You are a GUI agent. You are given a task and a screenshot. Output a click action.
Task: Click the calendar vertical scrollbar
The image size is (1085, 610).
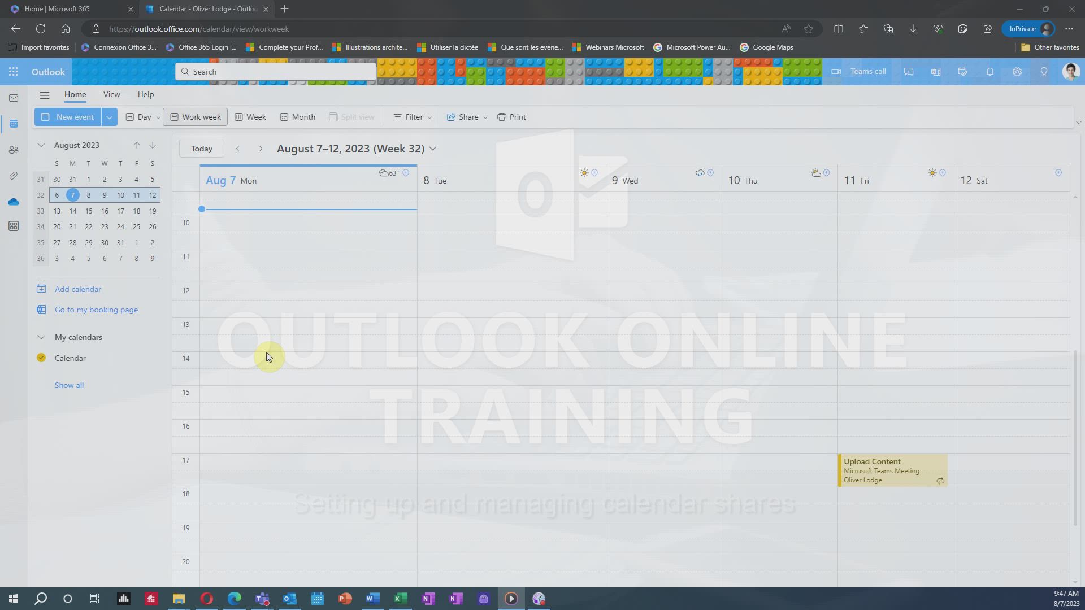pos(1075,438)
